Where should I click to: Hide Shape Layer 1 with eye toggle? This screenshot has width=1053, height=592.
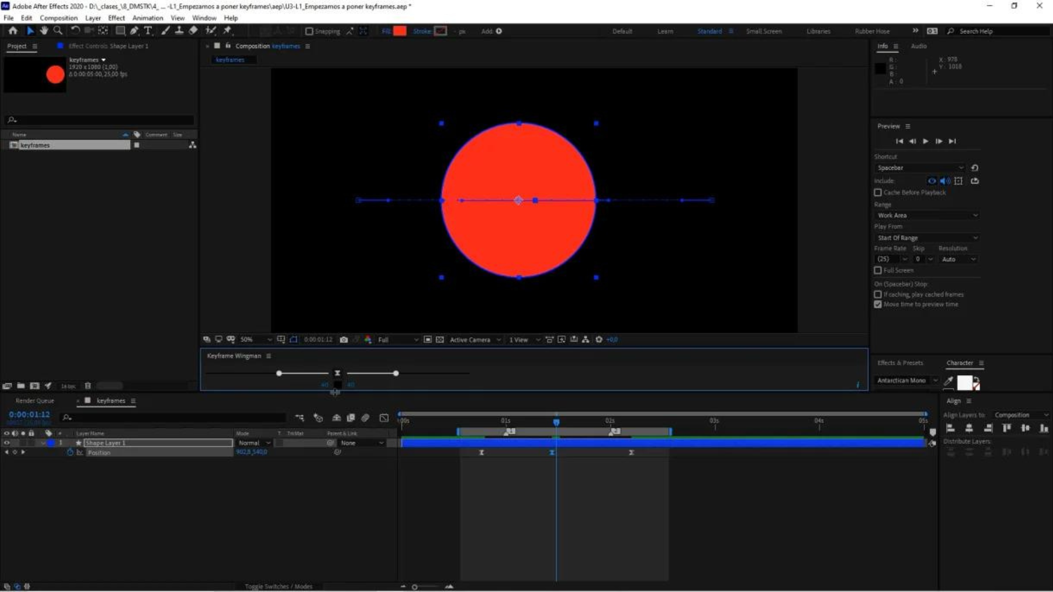[7, 443]
